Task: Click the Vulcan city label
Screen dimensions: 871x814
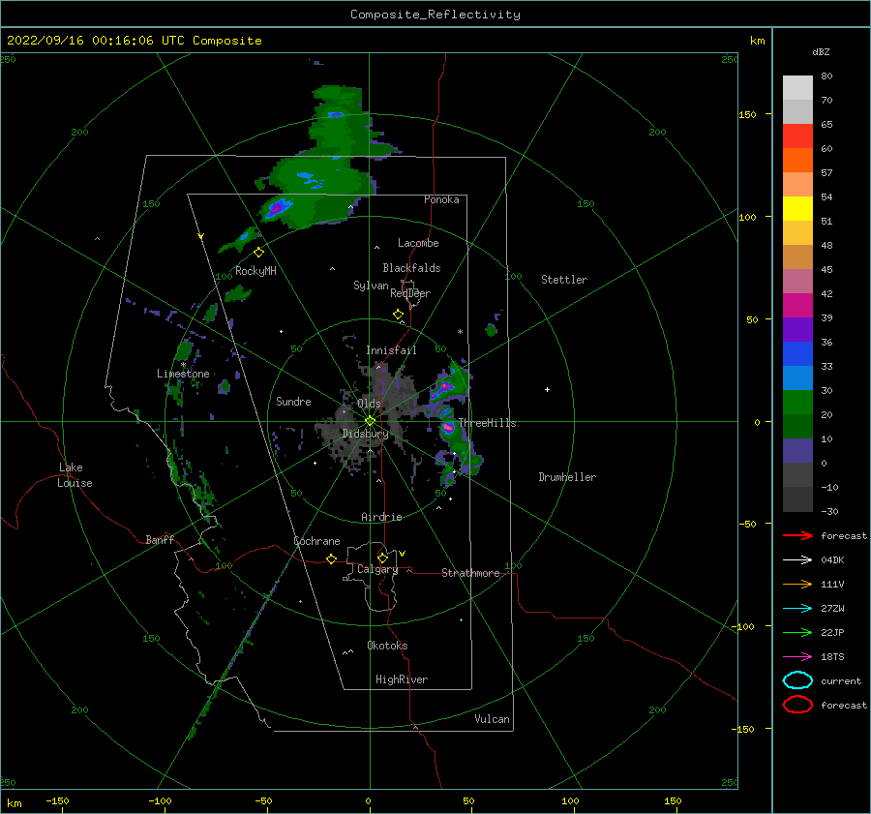Action: [493, 719]
